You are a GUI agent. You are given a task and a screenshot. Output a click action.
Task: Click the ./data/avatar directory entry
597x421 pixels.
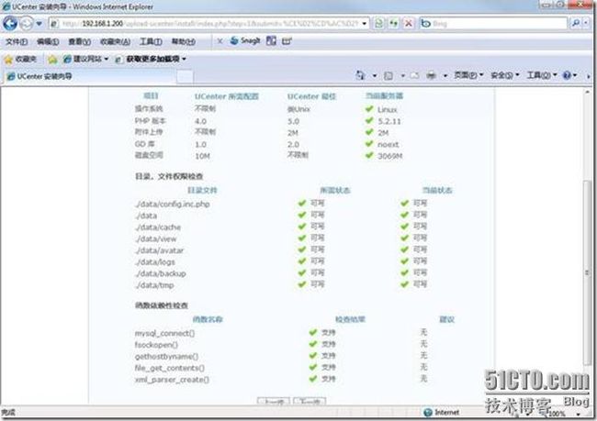point(160,250)
